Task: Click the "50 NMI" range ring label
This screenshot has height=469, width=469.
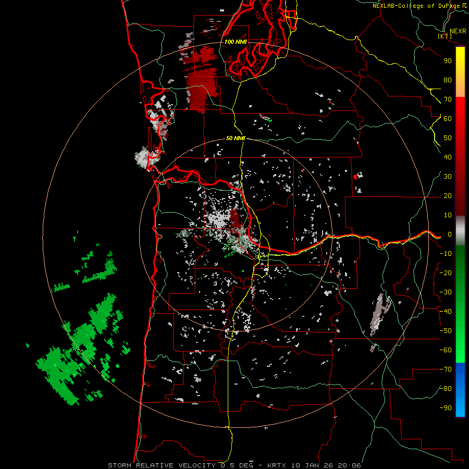Action: coord(236,138)
